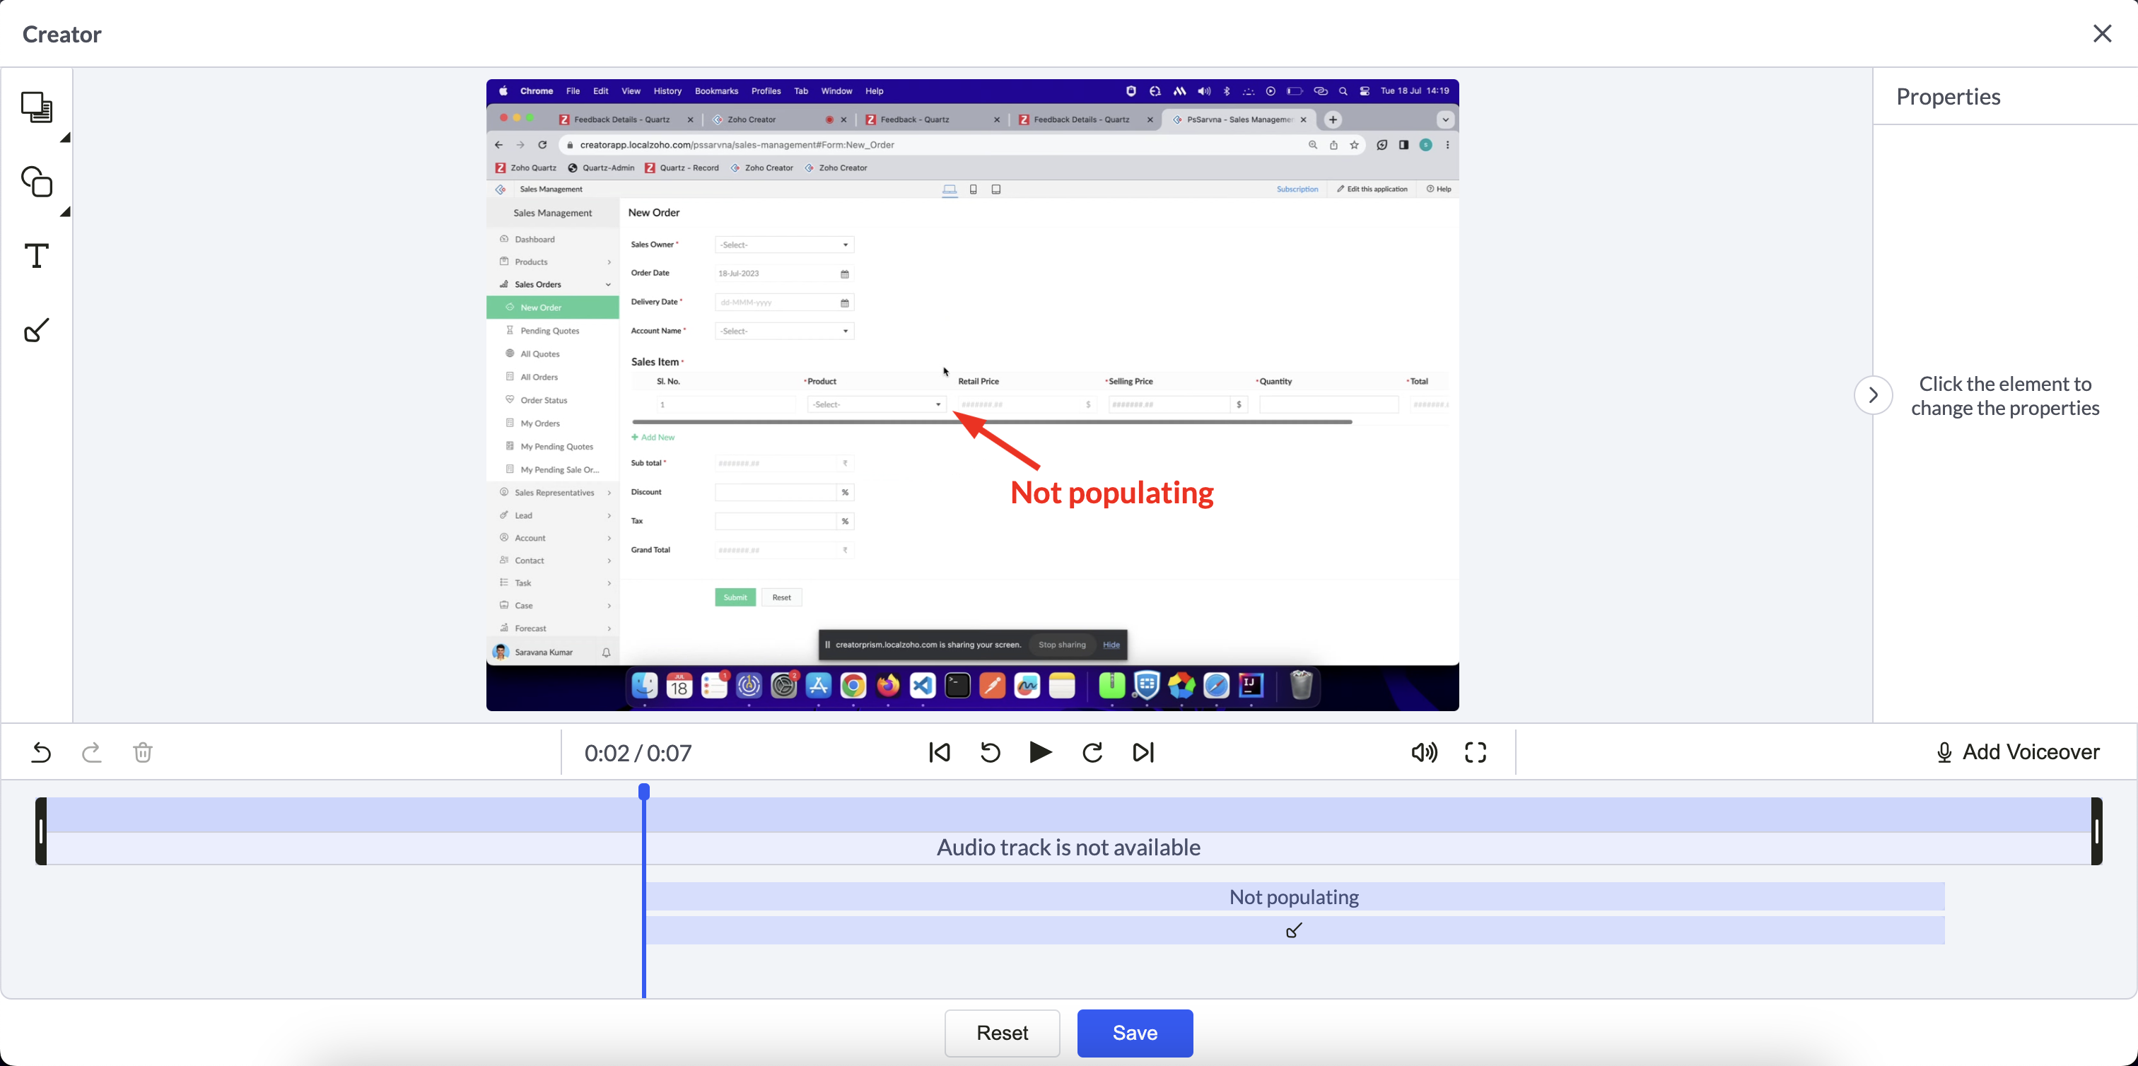
Task: Mute the video volume
Action: pyautogui.click(x=1424, y=752)
